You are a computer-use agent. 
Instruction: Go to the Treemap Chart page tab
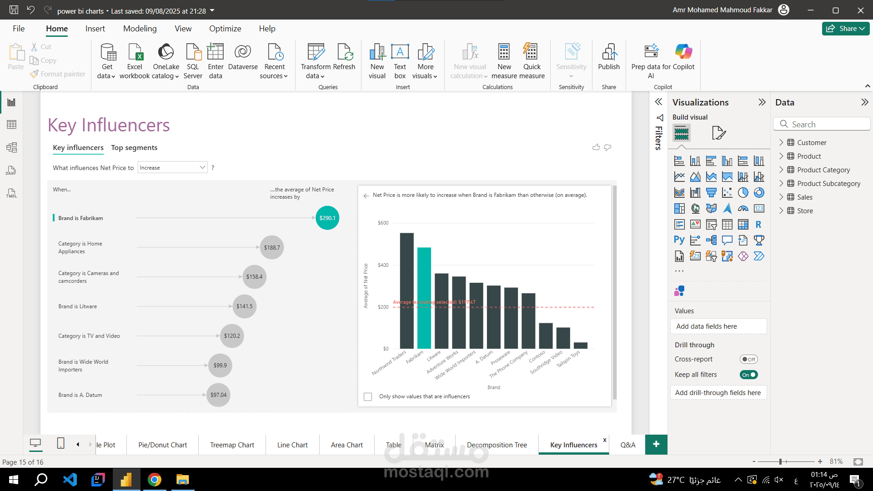232,445
